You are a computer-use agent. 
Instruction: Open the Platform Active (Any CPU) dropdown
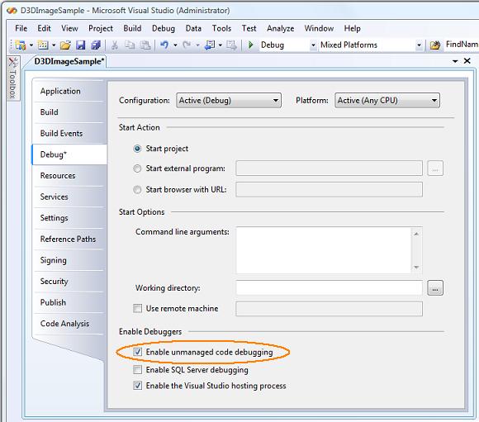point(387,100)
